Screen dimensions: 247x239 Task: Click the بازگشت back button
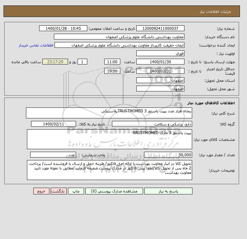point(59,191)
